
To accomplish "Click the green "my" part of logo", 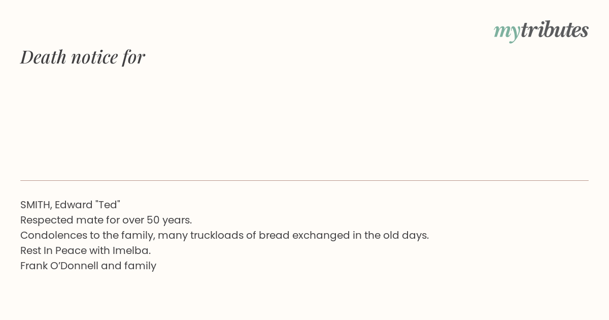I will coord(506,31).
